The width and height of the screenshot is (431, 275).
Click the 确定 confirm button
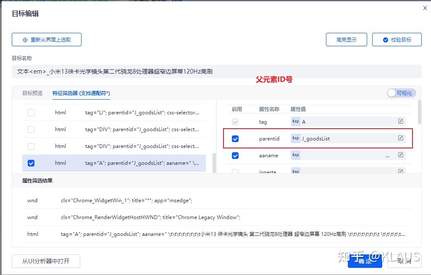tap(365, 261)
